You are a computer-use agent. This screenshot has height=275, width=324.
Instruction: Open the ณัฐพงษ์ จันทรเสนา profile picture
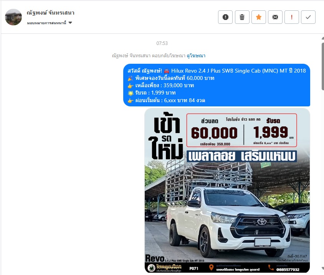(13, 17)
